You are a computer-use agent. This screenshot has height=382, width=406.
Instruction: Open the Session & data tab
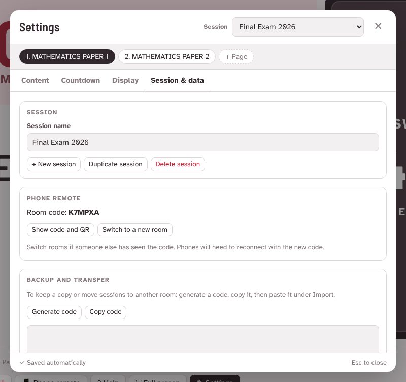click(x=177, y=80)
